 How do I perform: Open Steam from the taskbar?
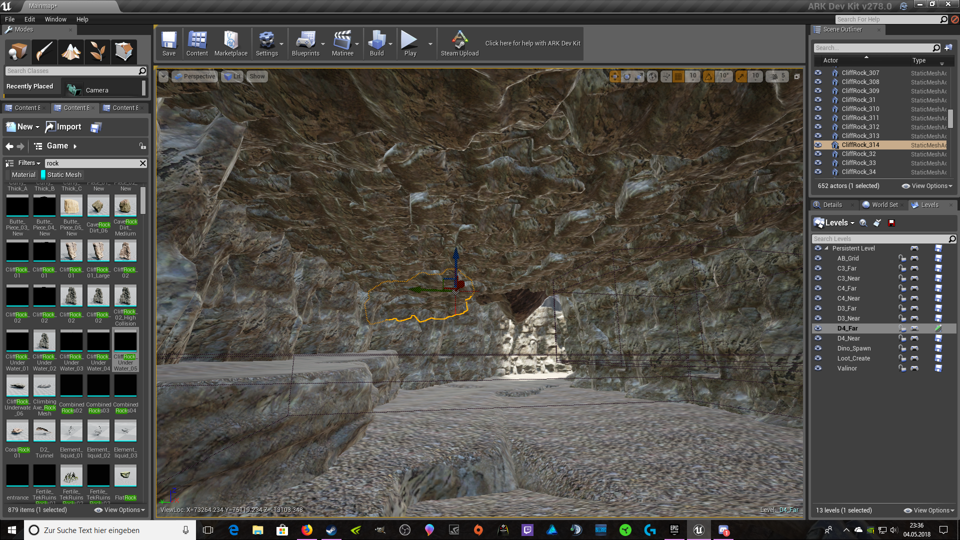[331, 530]
